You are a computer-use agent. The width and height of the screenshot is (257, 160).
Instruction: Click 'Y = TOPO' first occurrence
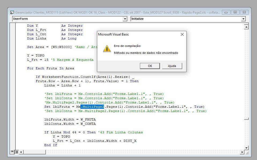tap(36, 55)
